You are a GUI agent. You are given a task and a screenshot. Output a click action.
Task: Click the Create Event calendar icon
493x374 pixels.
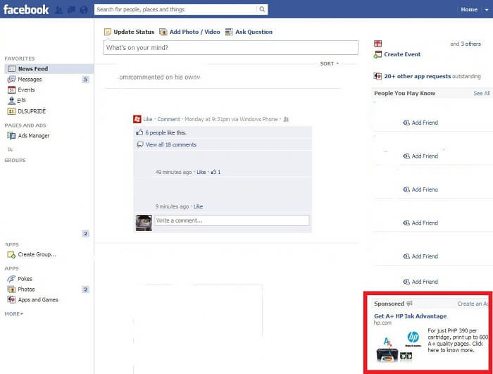[377, 54]
